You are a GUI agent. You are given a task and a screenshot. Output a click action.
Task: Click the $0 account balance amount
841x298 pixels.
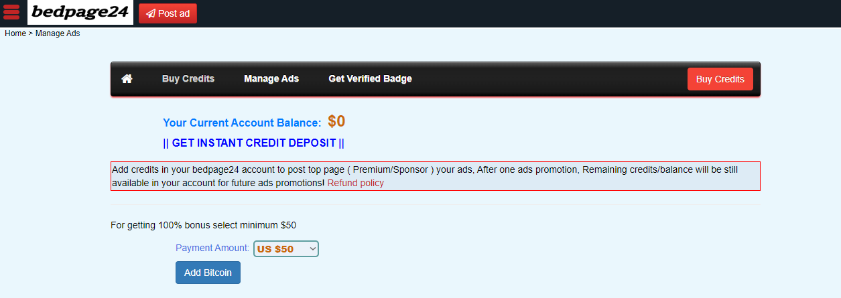click(336, 122)
